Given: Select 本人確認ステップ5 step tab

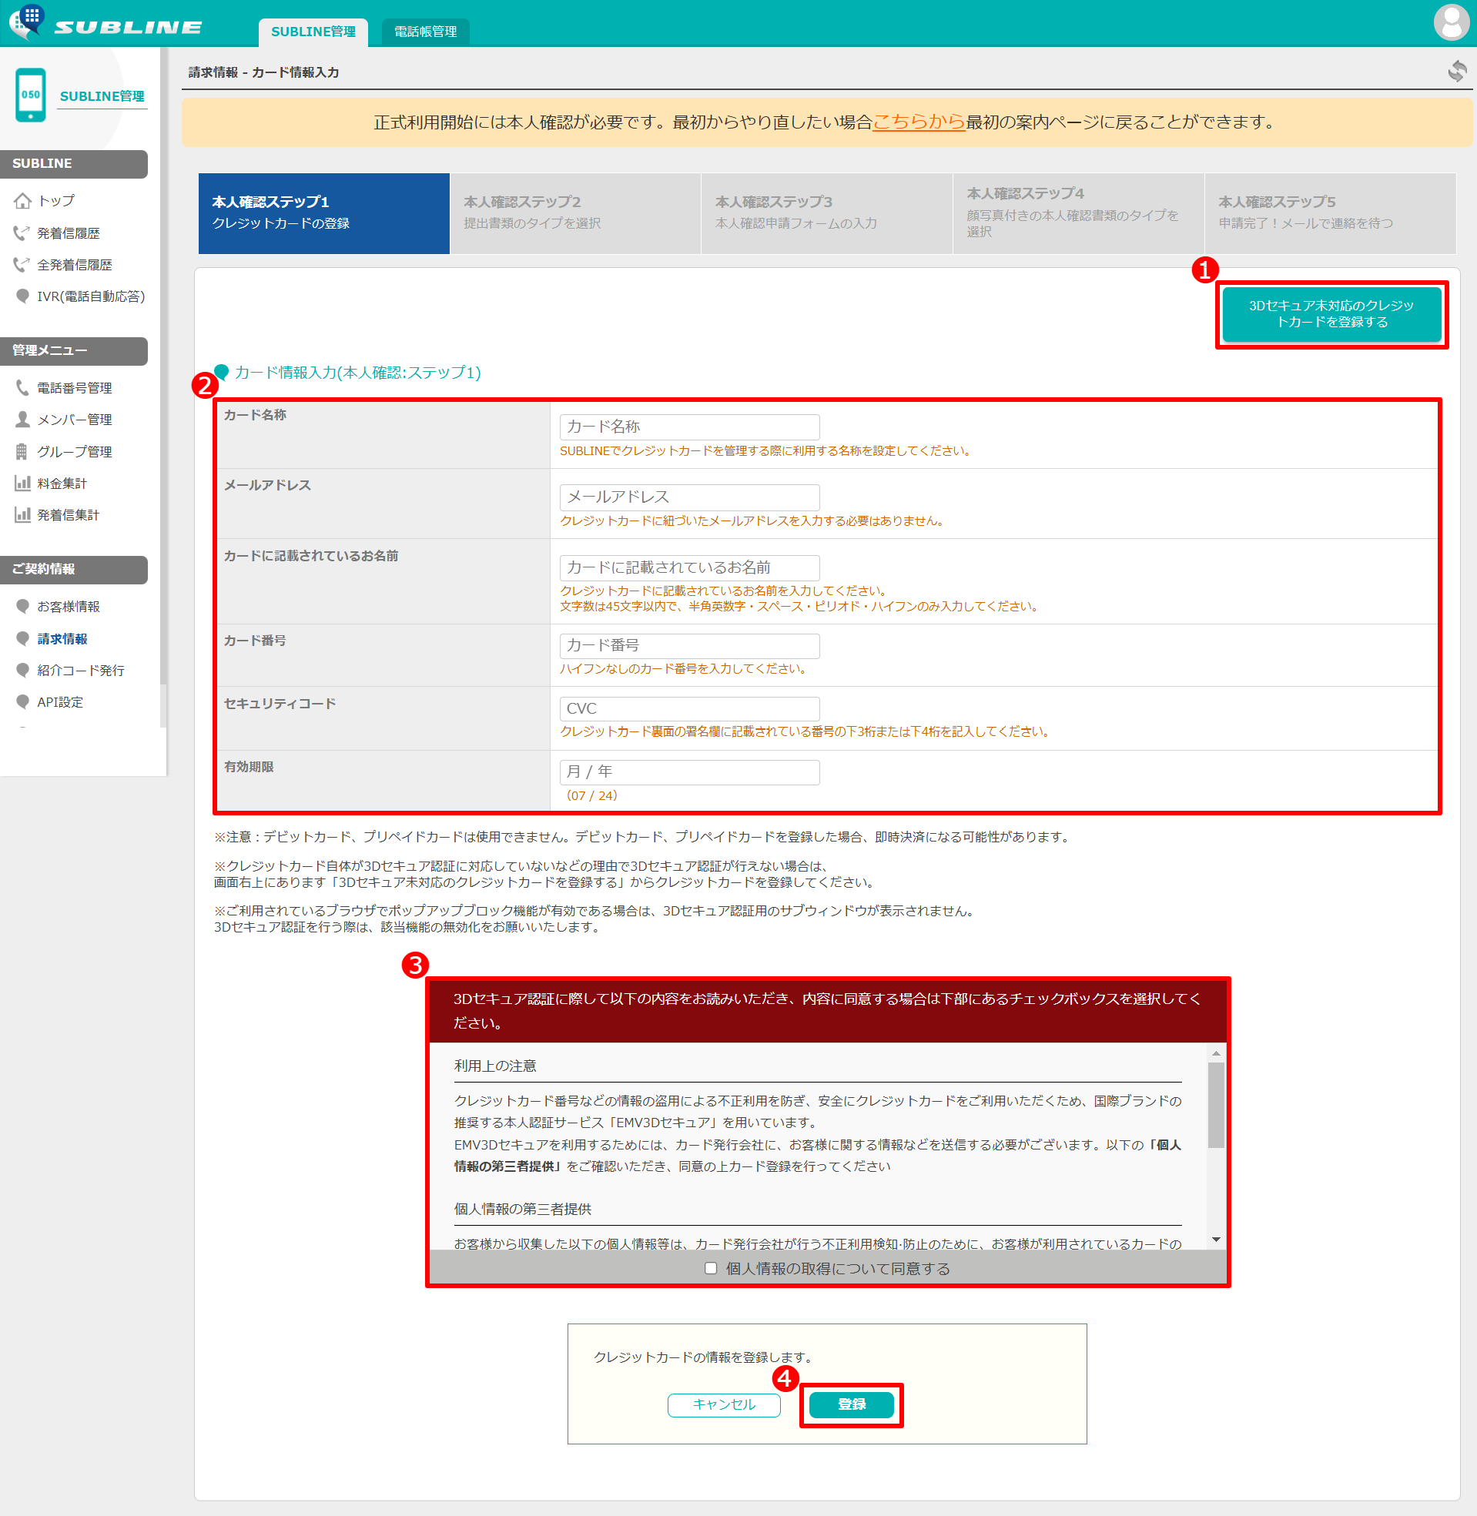Looking at the screenshot, I should 1331,213.
